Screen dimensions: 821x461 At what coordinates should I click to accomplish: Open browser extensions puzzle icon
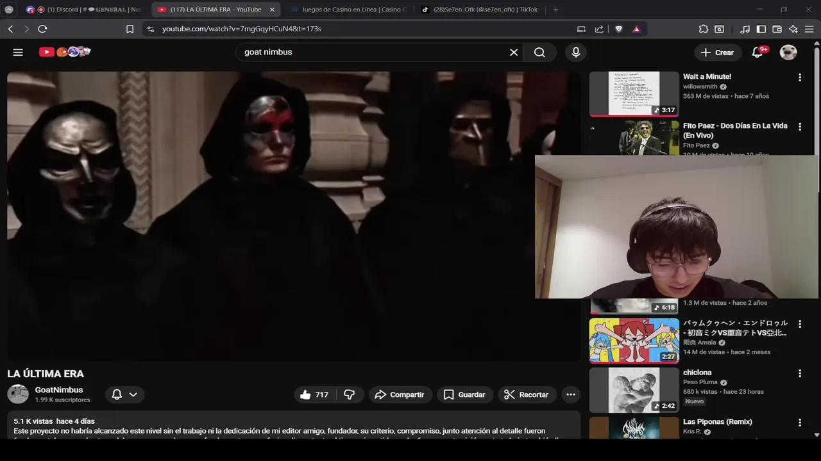click(x=704, y=29)
